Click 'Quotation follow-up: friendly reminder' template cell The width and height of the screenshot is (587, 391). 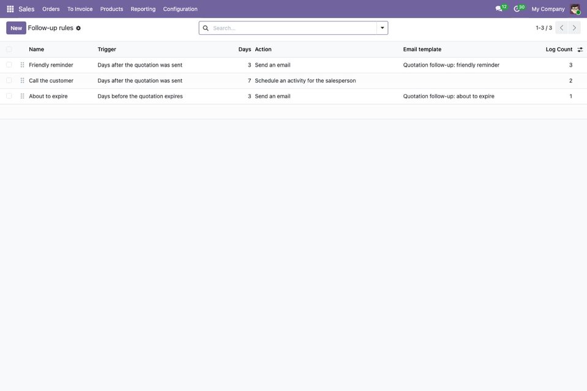451,65
